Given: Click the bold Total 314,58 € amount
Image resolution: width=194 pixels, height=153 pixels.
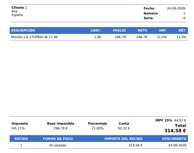Looking at the screenshot, I should (x=175, y=131).
